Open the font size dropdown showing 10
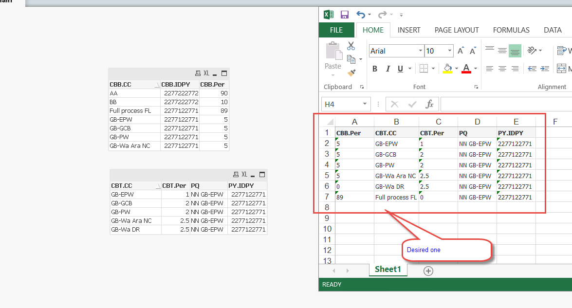Screen dimensions: 572x308 [x=448, y=51]
